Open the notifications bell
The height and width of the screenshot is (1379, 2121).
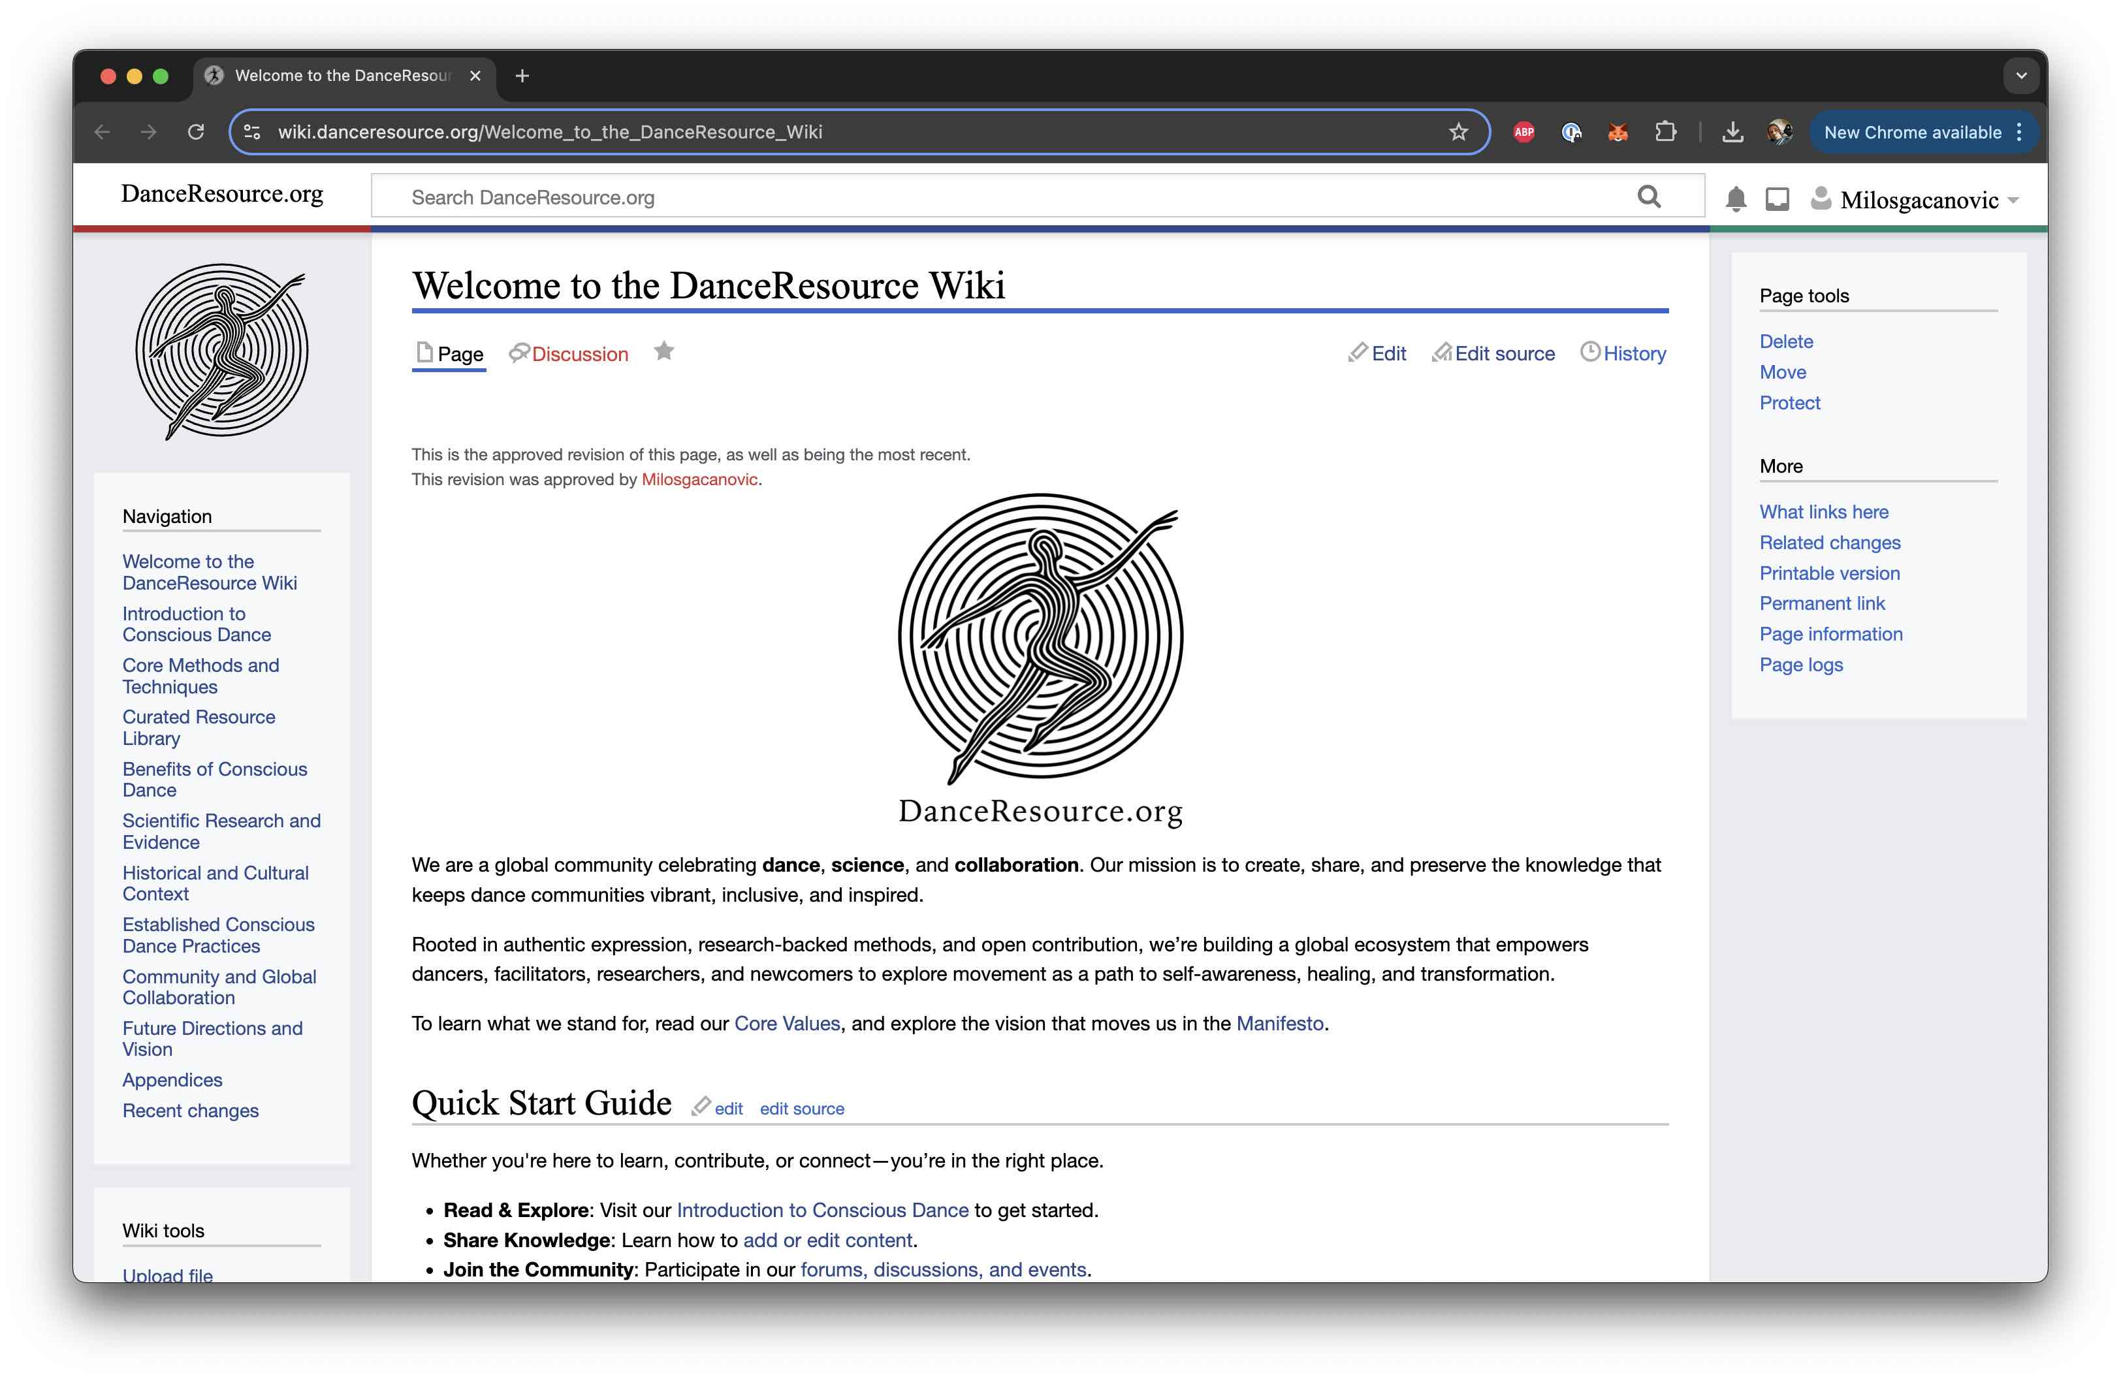pyautogui.click(x=1735, y=198)
